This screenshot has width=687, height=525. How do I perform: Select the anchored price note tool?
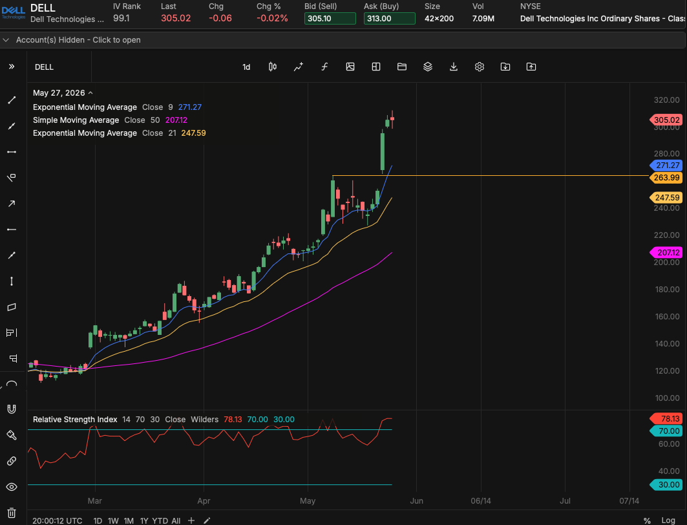[x=13, y=358]
